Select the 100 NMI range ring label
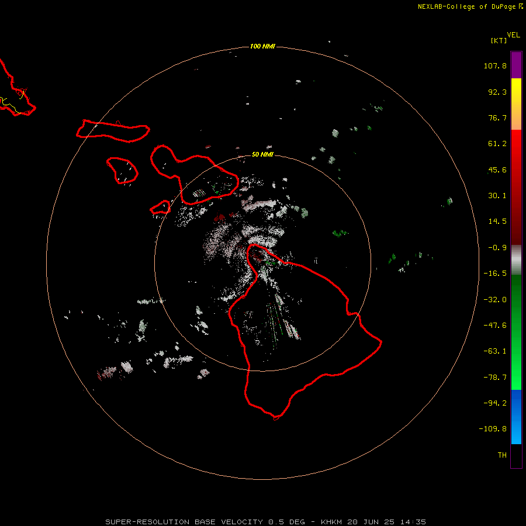The height and width of the screenshot is (526, 526). point(262,46)
